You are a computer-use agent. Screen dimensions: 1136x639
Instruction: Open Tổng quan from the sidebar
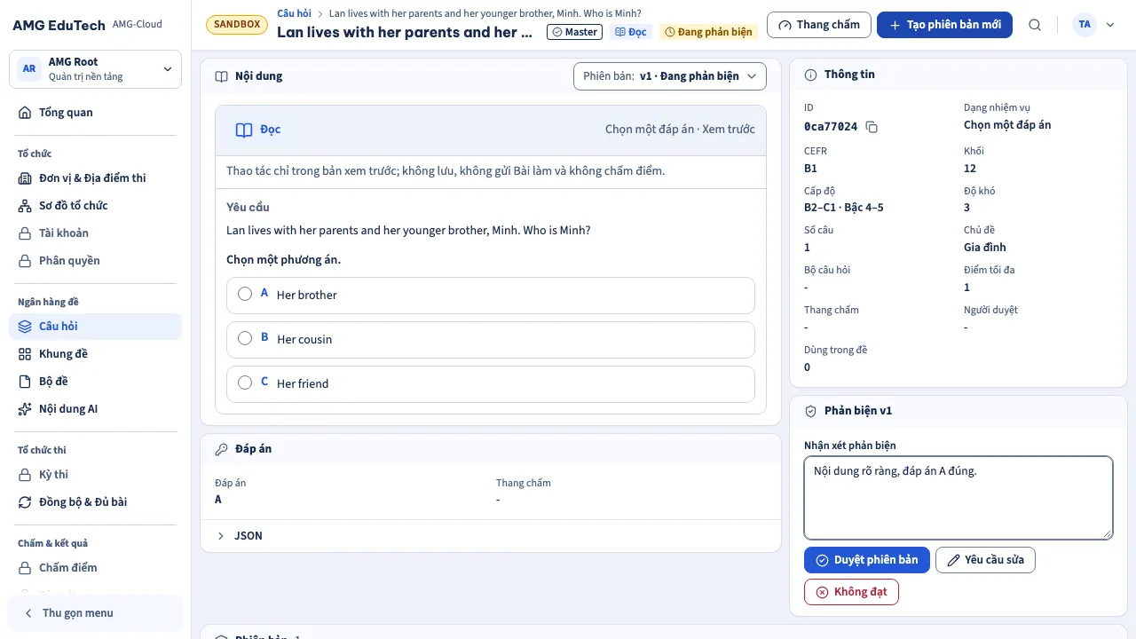click(95, 113)
